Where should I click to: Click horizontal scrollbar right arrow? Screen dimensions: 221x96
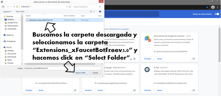pos(102,64)
